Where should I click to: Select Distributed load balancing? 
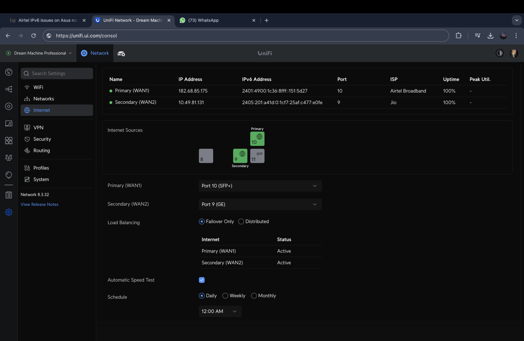253,221
